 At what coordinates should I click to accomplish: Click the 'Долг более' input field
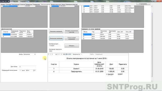tap(28, 67)
